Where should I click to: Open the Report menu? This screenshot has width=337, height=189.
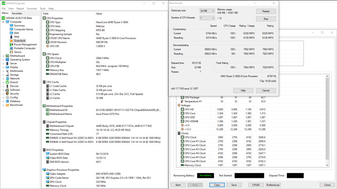point(20,8)
